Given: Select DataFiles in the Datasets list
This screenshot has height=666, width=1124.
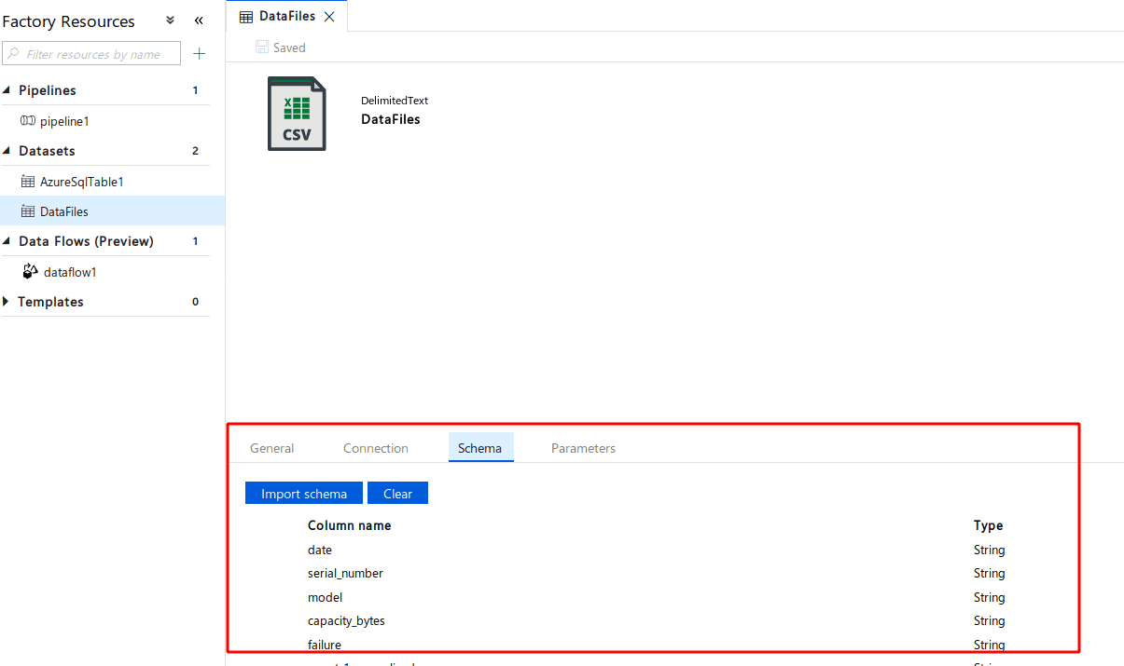Looking at the screenshot, I should coord(112,211).
